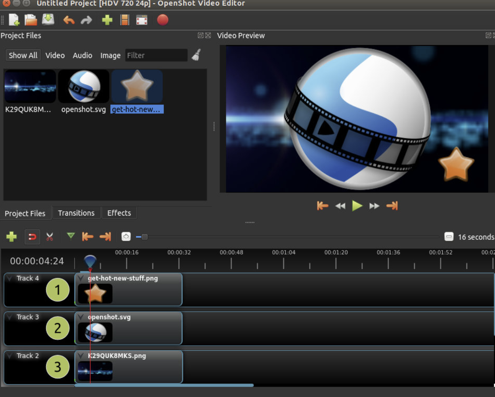This screenshot has width=495, height=397.
Task: Click the red Export Video button
Action: (163, 20)
